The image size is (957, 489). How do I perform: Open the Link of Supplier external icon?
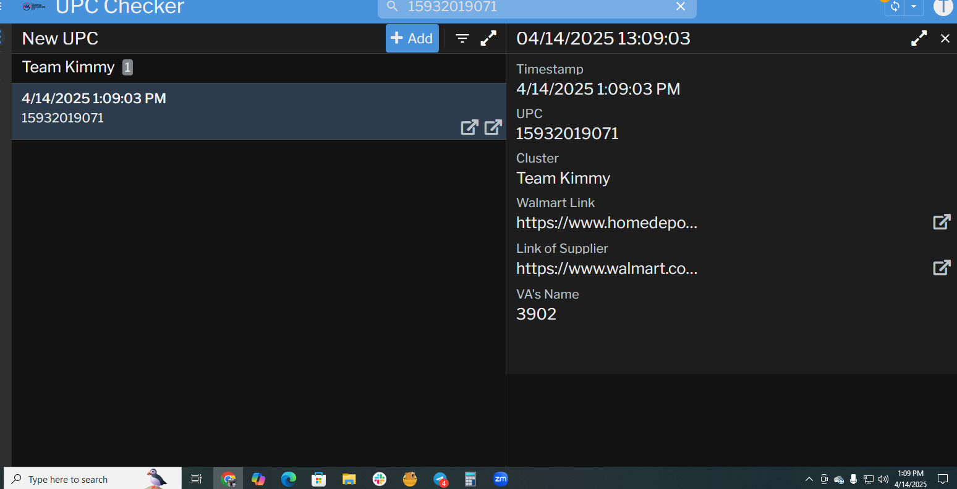(x=941, y=268)
